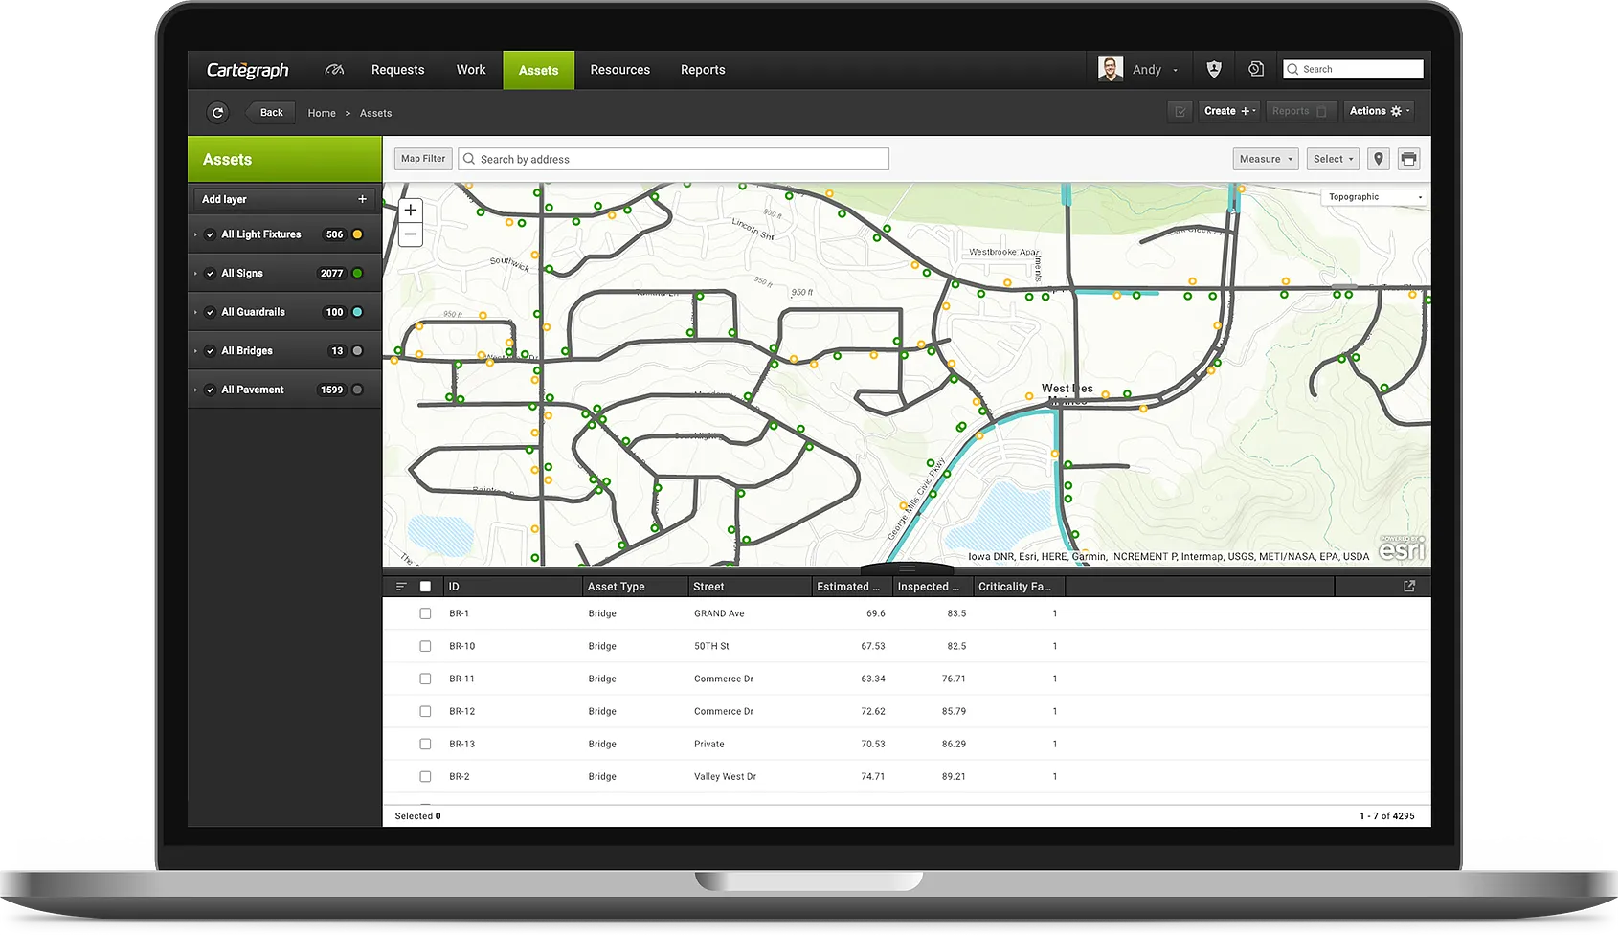1618x935 pixels.
Task: Click the All Signs green color swatch
Action: [358, 274]
